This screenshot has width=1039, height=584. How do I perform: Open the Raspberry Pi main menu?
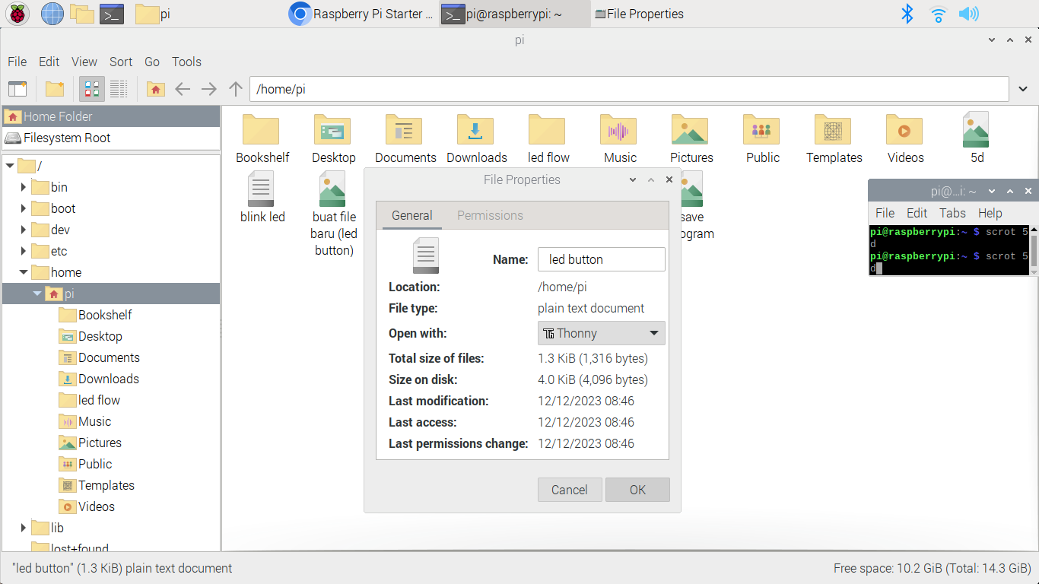[x=17, y=14]
